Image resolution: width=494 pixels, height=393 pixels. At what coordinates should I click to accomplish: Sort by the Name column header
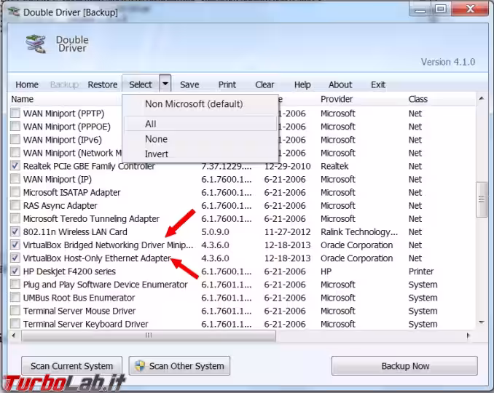pos(23,99)
